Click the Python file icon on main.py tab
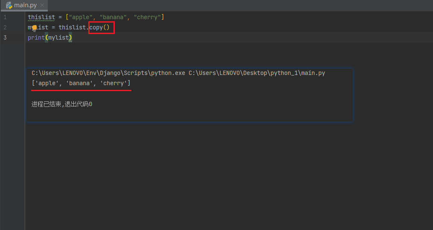The image size is (433, 230). (9, 5)
